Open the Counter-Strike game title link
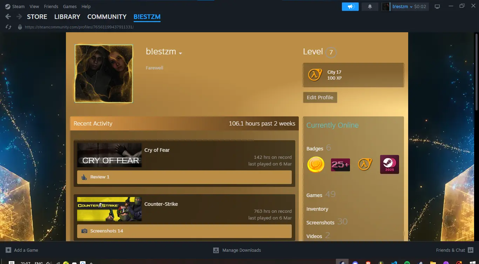This screenshot has height=264, width=479. (x=161, y=204)
